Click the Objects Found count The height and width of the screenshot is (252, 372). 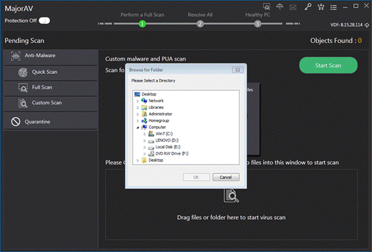pyautogui.click(x=360, y=40)
